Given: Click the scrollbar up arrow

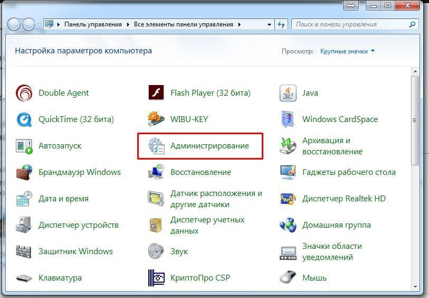Looking at the screenshot, I should tap(415, 71).
